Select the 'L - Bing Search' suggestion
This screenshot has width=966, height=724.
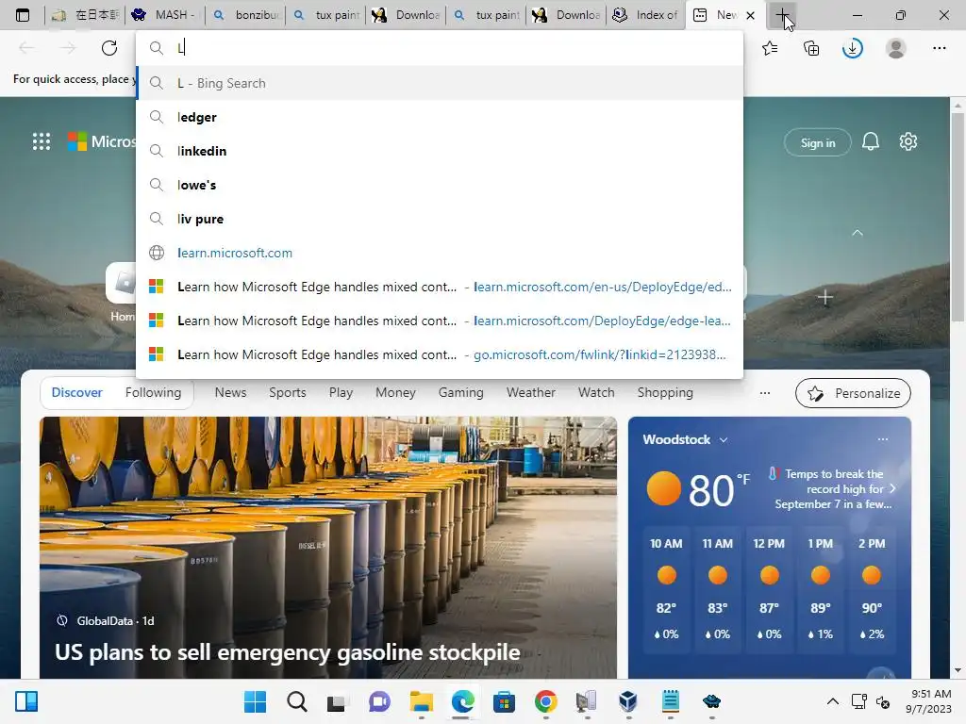[440, 83]
